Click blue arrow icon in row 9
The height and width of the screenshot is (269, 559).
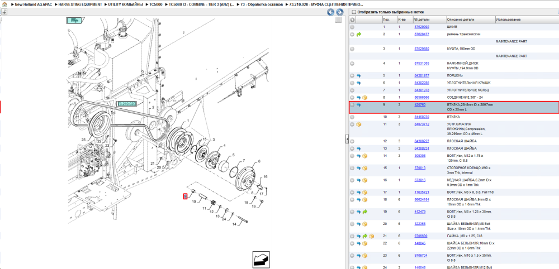tap(359, 105)
